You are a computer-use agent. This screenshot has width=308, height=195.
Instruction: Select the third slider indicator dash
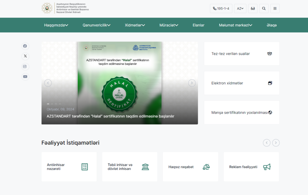pos(56,104)
